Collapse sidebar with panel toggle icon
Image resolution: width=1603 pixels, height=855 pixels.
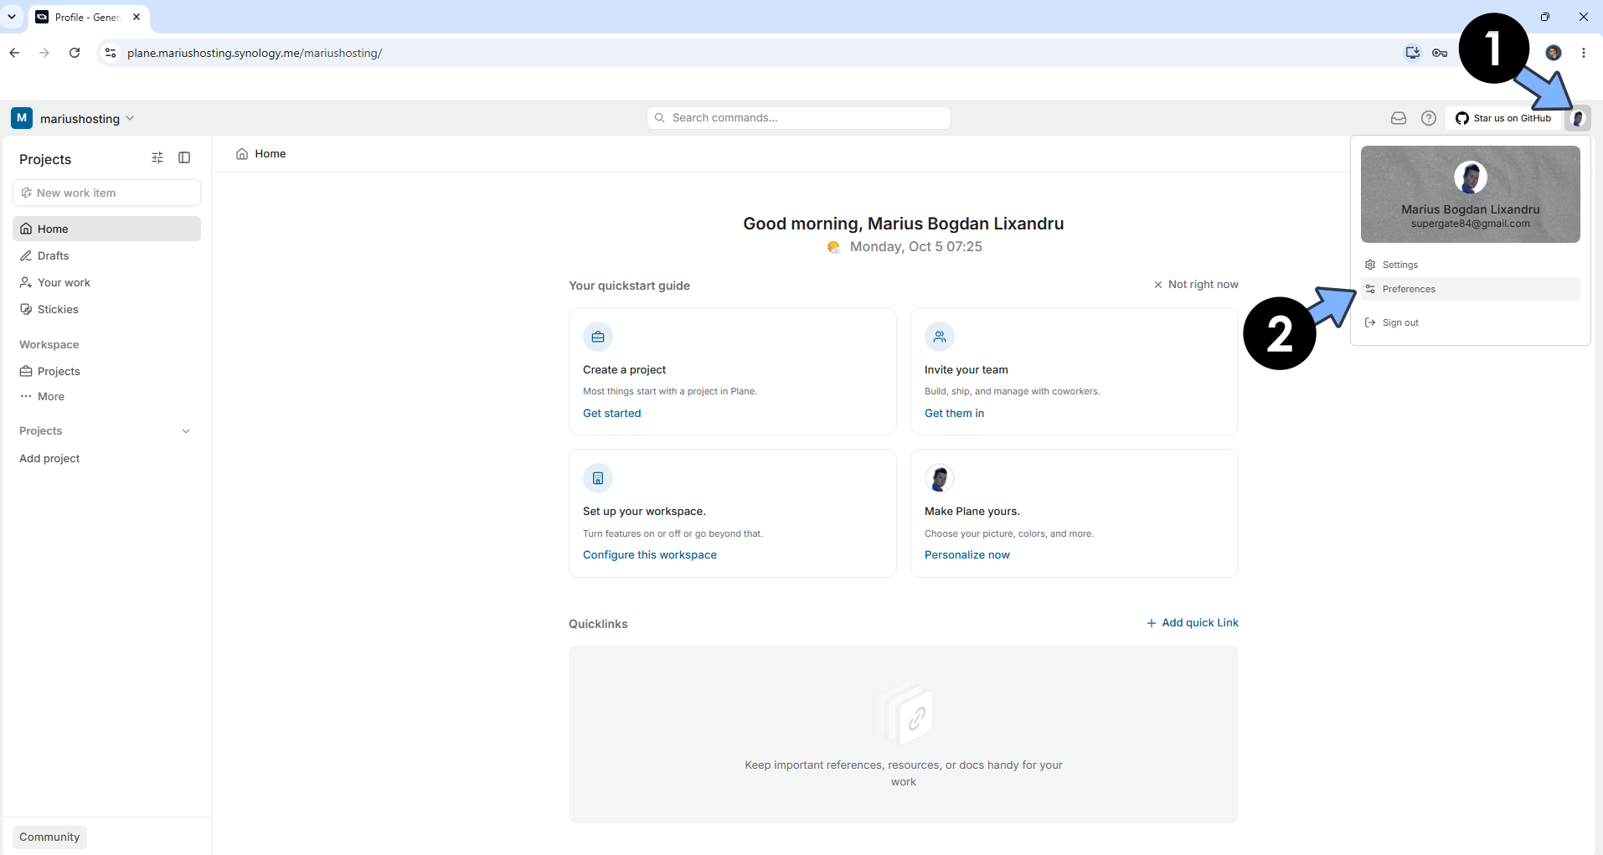click(x=184, y=157)
